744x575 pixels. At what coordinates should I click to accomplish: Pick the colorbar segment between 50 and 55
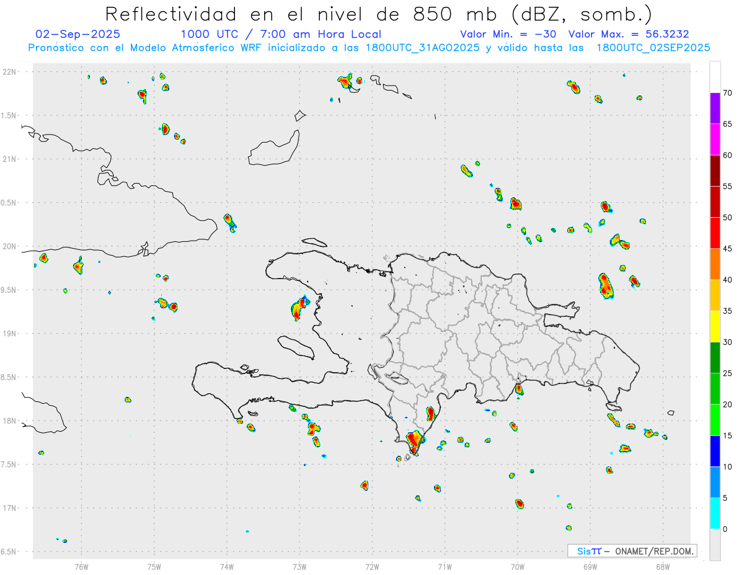[x=715, y=202]
